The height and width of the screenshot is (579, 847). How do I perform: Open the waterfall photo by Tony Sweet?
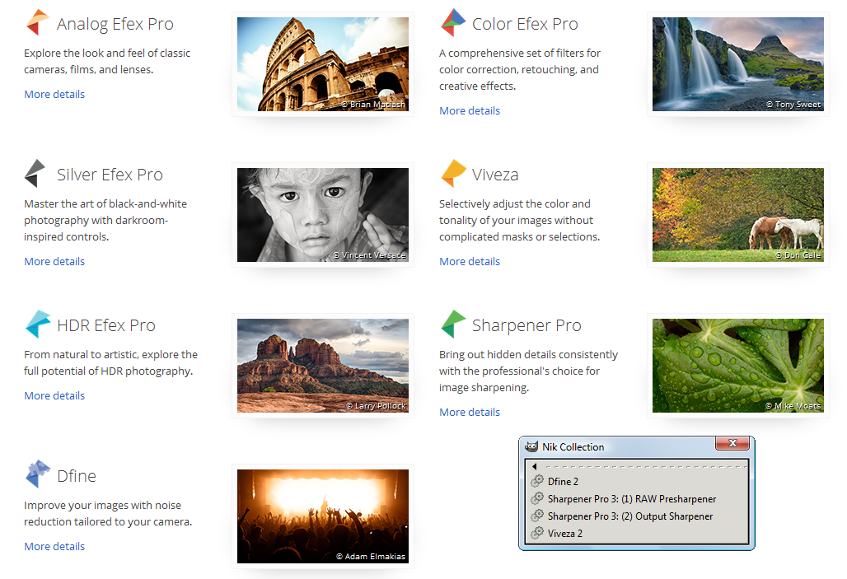(x=738, y=64)
